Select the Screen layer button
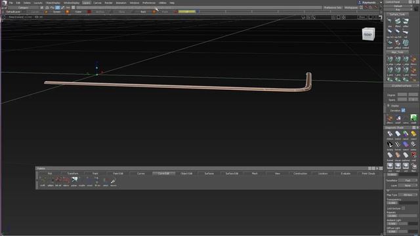 tap(56, 12)
